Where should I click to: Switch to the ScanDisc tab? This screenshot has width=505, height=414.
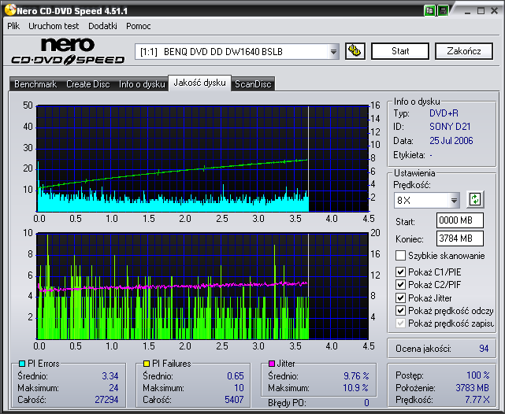point(253,84)
